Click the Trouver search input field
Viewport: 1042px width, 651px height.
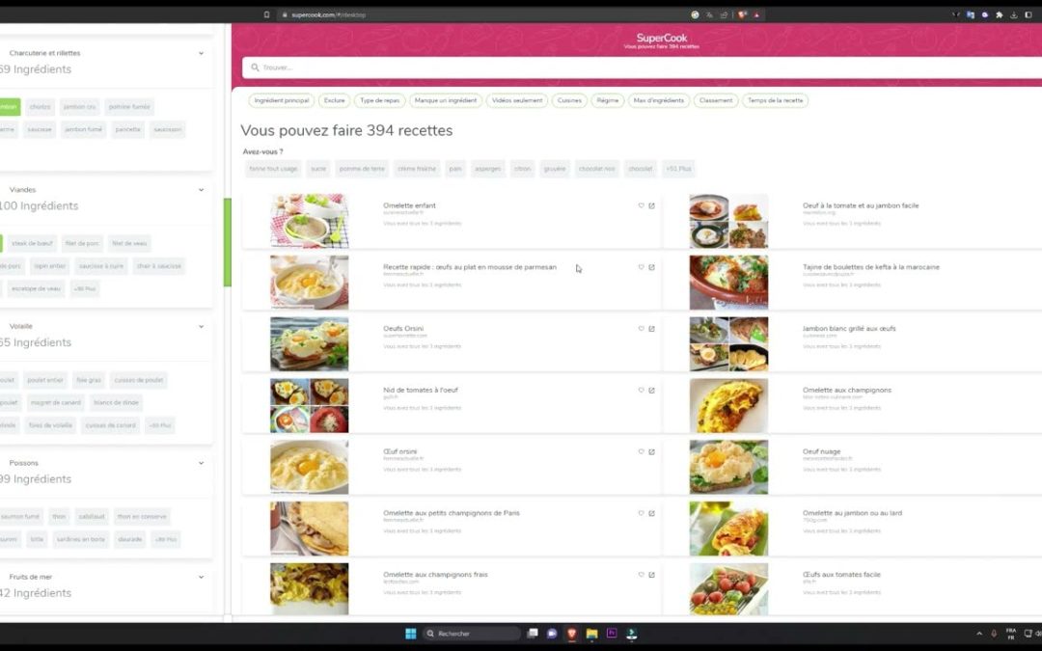coord(642,68)
